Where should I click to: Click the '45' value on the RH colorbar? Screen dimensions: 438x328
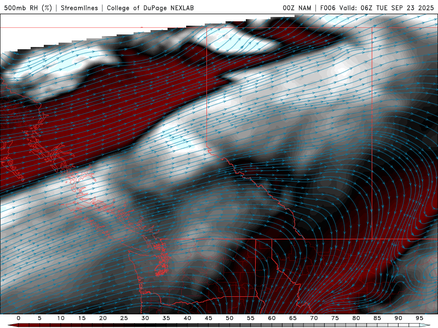click(209, 318)
